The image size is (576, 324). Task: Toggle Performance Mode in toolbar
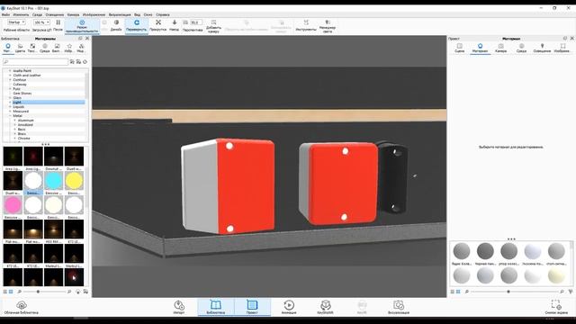pyautogui.click(x=82, y=26)
